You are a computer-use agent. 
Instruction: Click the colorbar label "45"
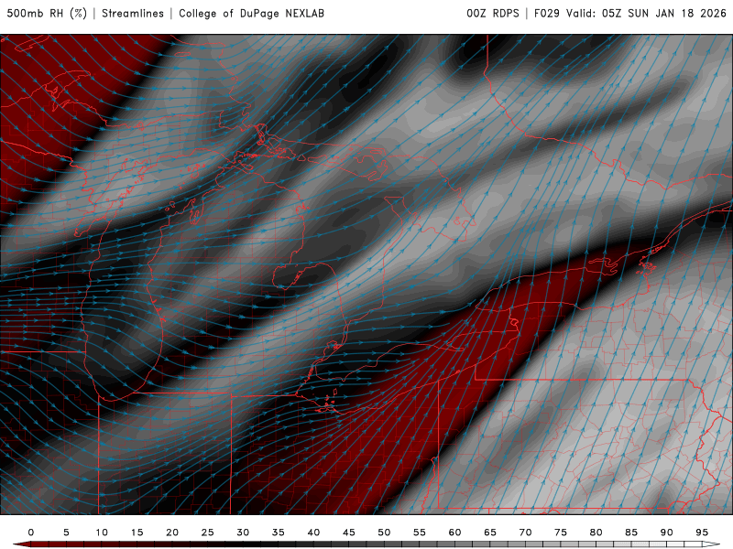pyautogui.click(x=349, y=533)
